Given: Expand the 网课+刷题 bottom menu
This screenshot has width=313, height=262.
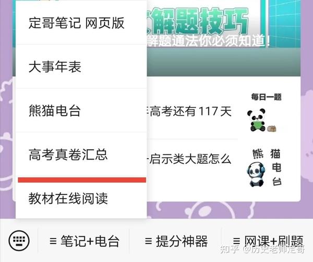Looking at the screenshot, I should [x=268, y=241].
